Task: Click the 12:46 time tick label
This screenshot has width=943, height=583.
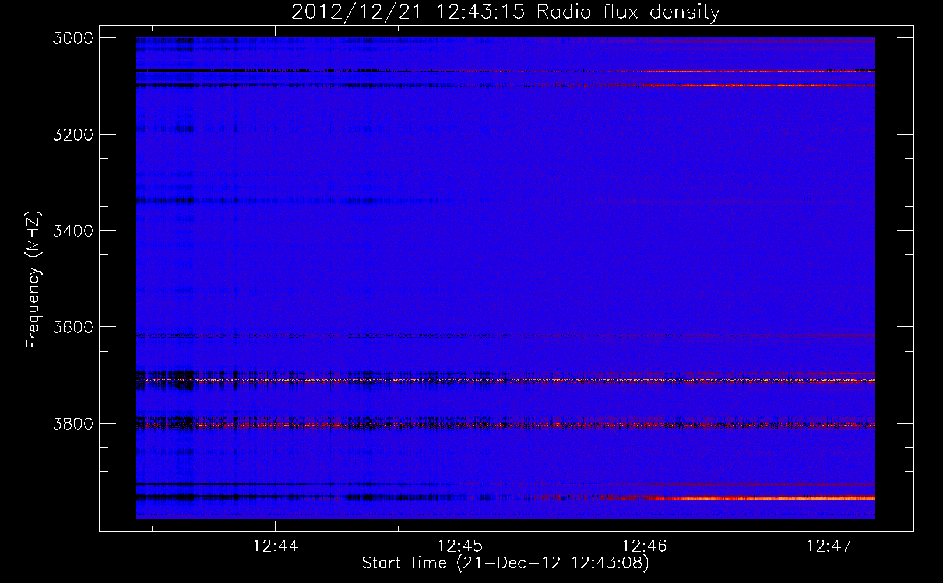Action: point(644,546)
